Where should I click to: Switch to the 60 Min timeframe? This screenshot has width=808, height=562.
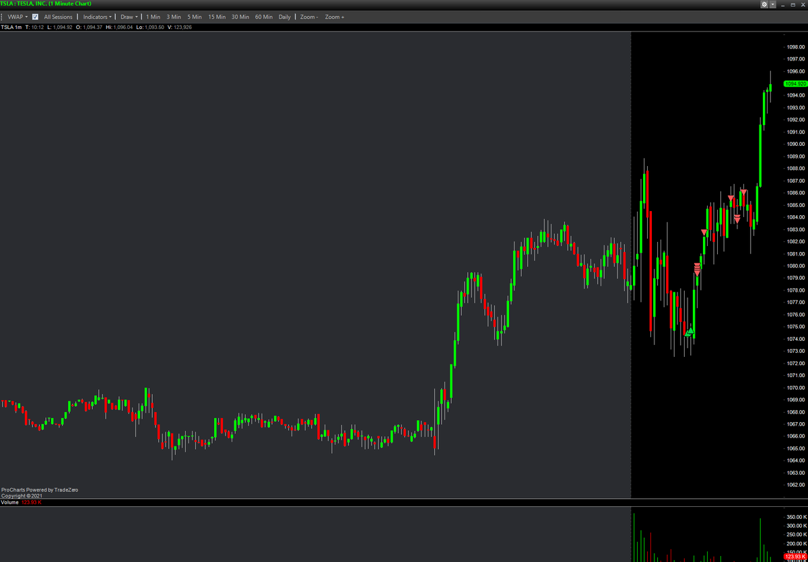tap(264, 17)
